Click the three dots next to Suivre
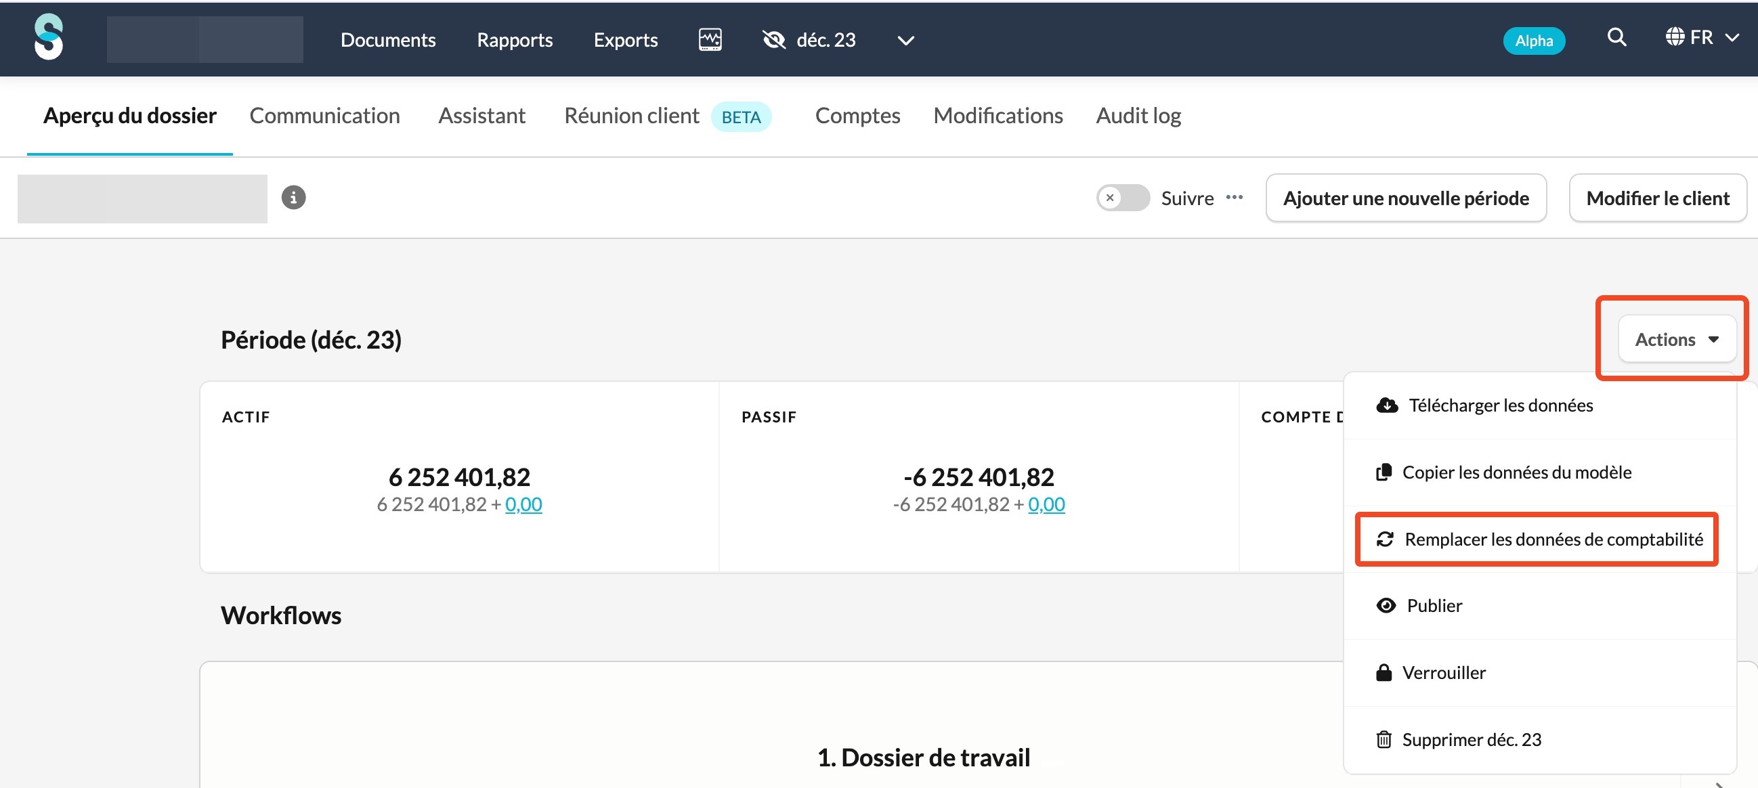The image size is (1758, 788). click(1234, 198)
